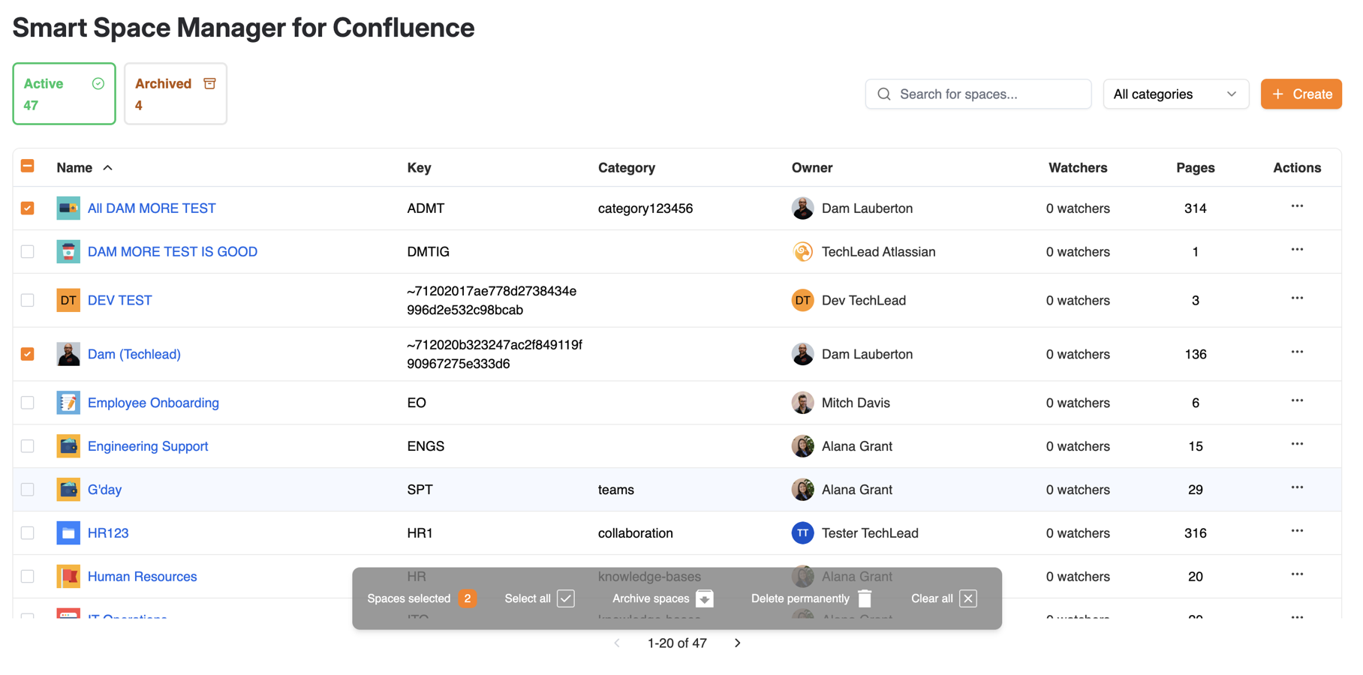Image resolution: width=1363 pixels, height=675 pixels.
Task: Click the All DAM MORE TEST space icon
Action: click(68, 208)
